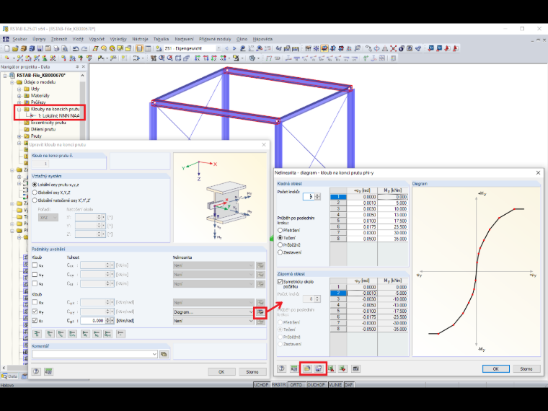The height and width of the screenshot is (411, 548).
Task: Load saved diagram in Nelinearita dialog
Action: pos(307,368)
